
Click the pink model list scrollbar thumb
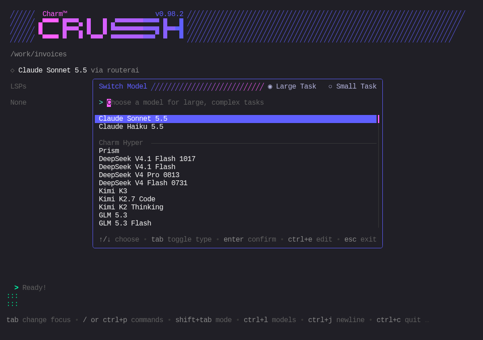[x=378, y=119]
